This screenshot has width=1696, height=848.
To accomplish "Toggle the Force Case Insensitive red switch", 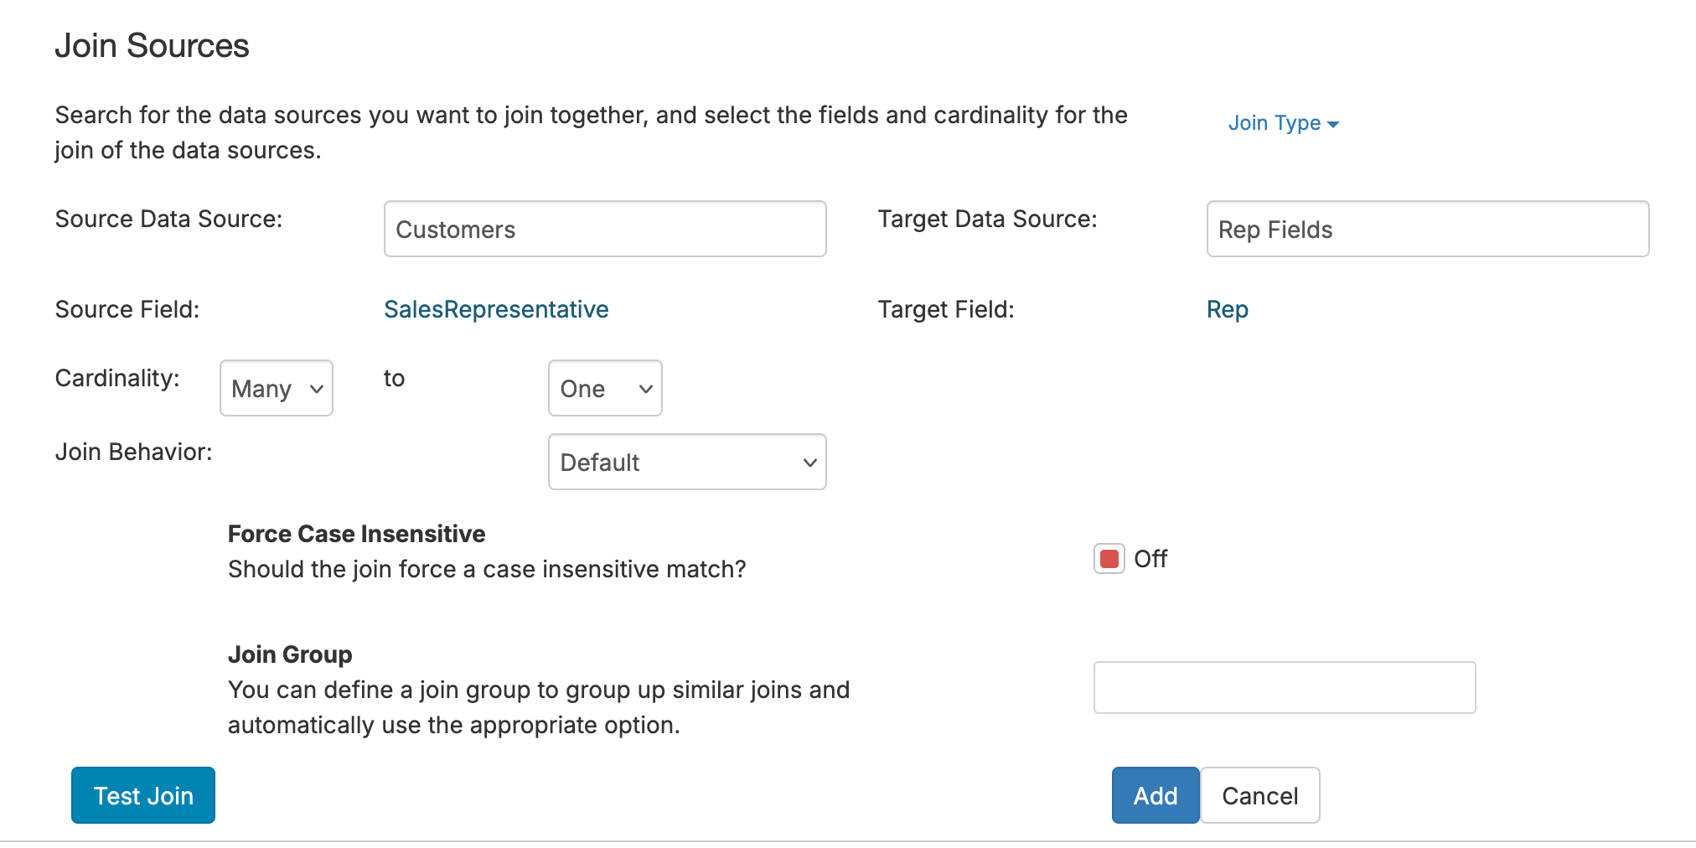I will tap(1109, 559).
